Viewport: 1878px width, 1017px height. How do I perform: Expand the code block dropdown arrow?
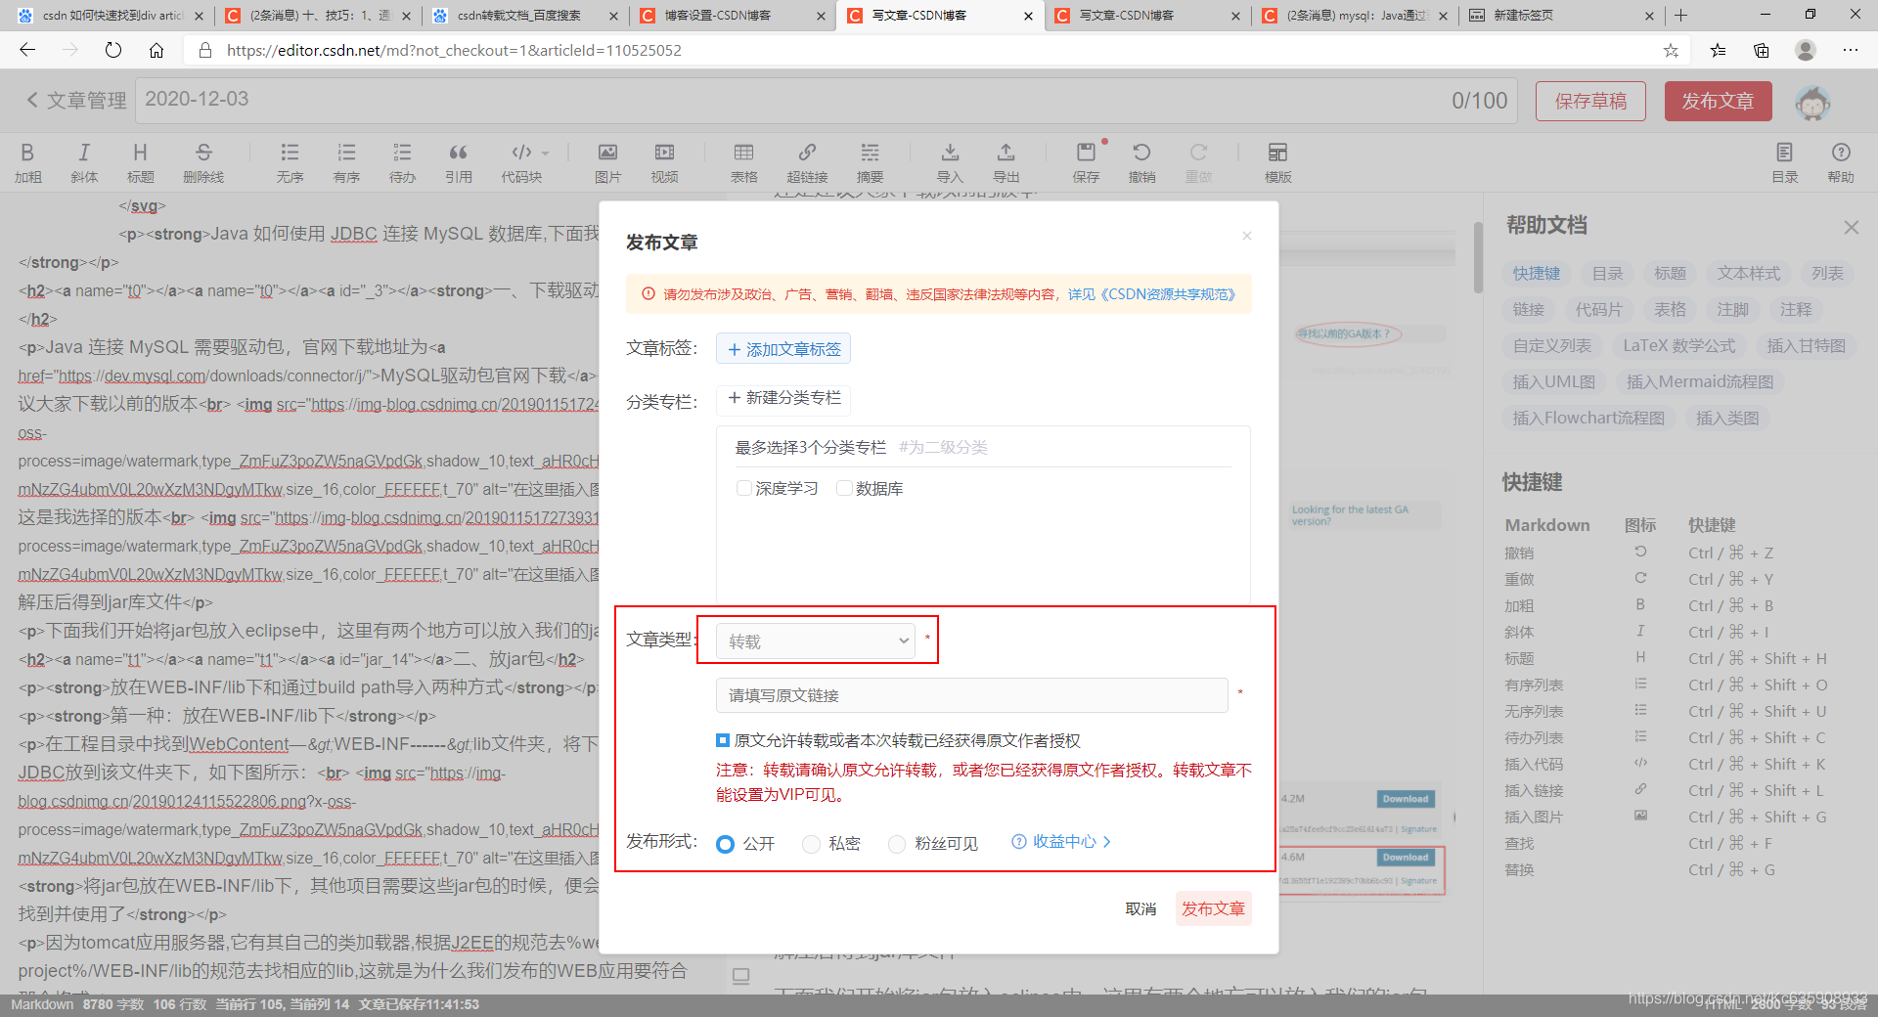click(x=546, y=153)
